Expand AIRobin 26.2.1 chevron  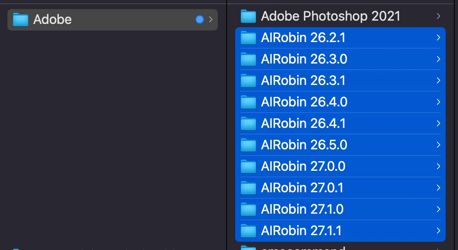point(439,38)
